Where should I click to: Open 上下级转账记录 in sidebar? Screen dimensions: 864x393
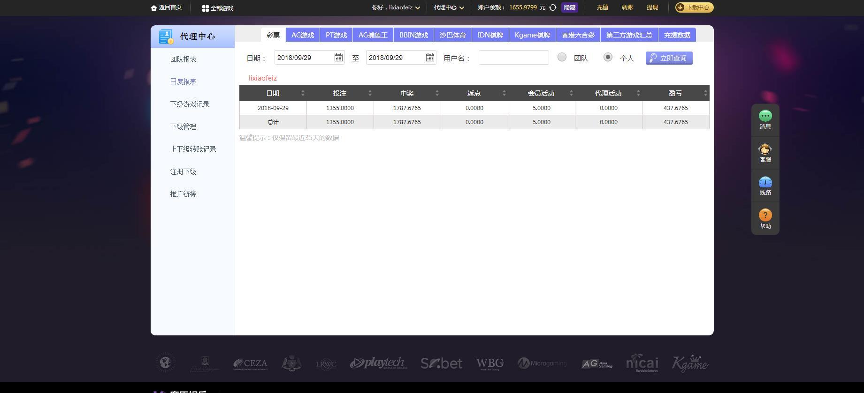click(x=193, y=149)
